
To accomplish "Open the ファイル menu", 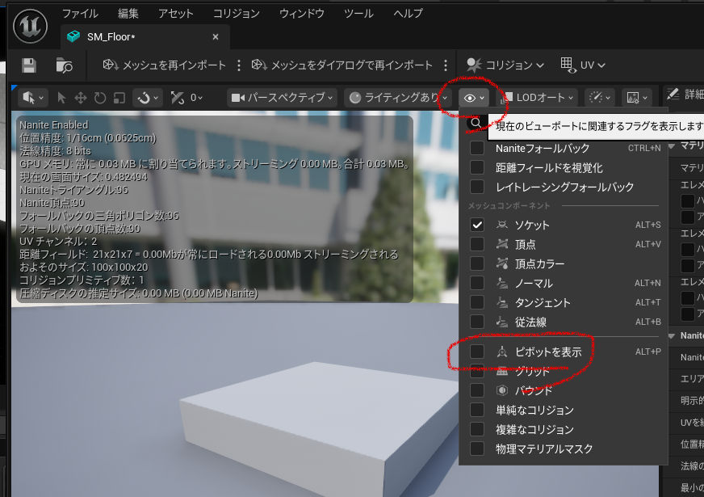I will coord(80,14).
